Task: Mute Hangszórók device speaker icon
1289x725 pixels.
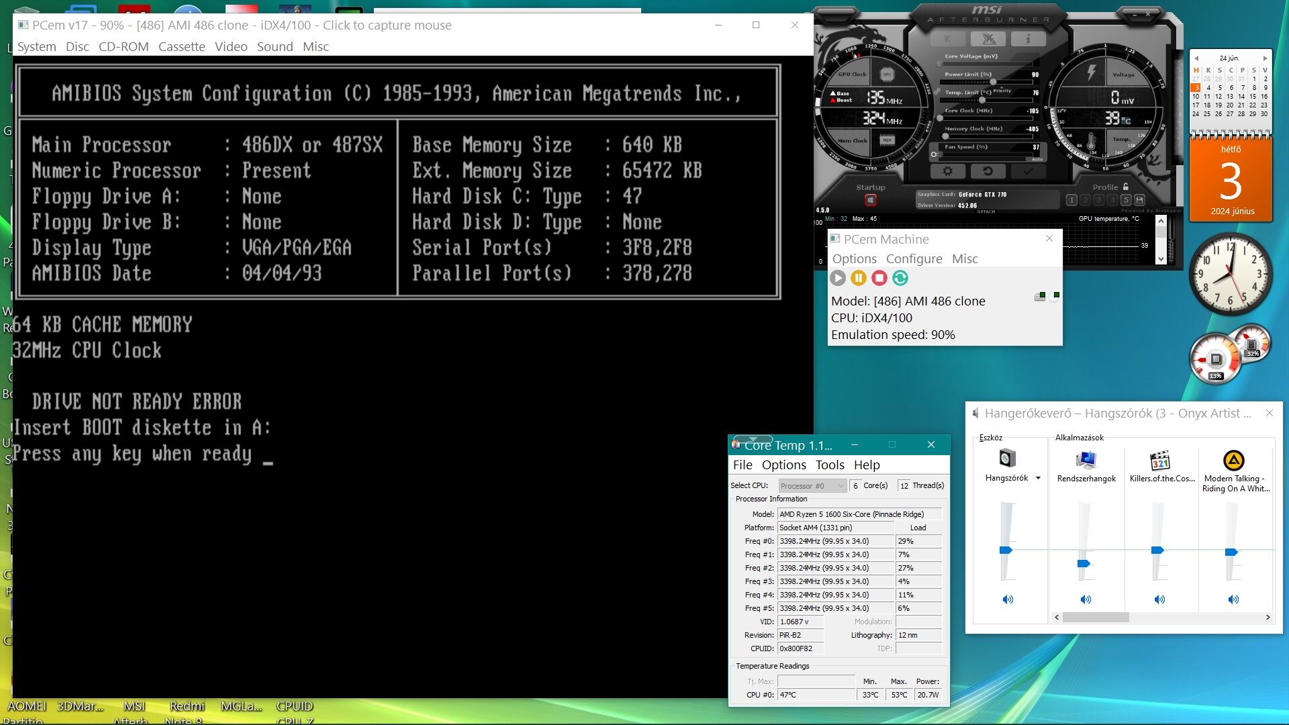Action: [1008, 599]
